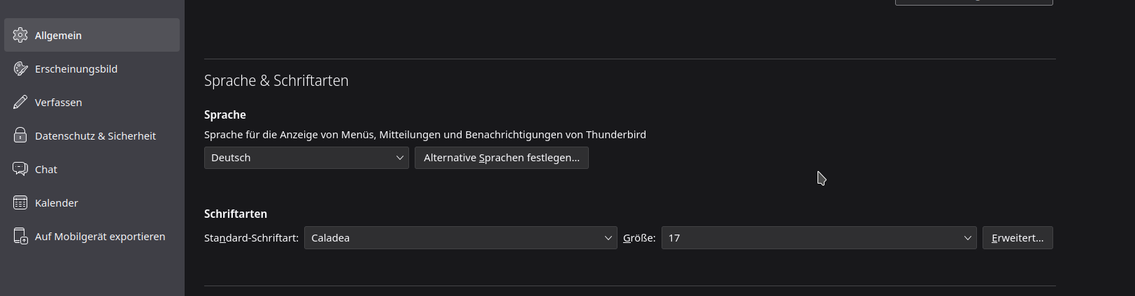Click the mobile device export icon
Screen dimensions: 1135x296
tap(20, 236)
